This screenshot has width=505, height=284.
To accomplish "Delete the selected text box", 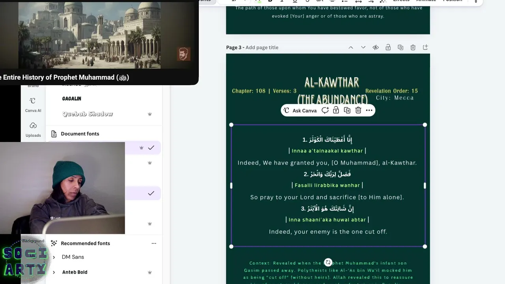I will (358, 110).
